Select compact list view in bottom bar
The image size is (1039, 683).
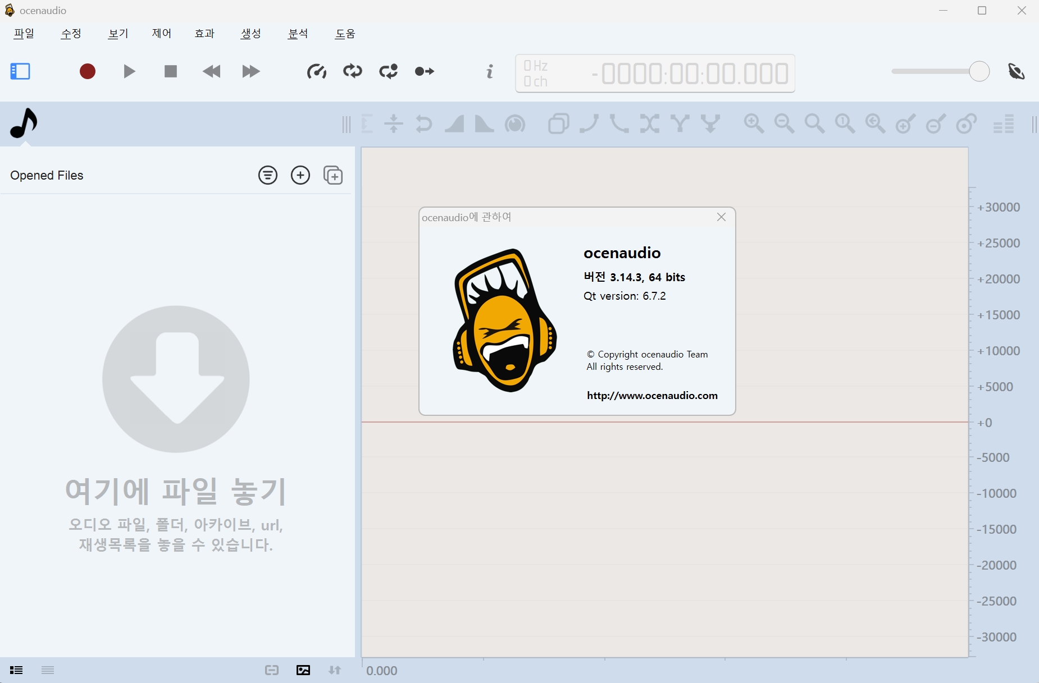[x=48, y=670]
